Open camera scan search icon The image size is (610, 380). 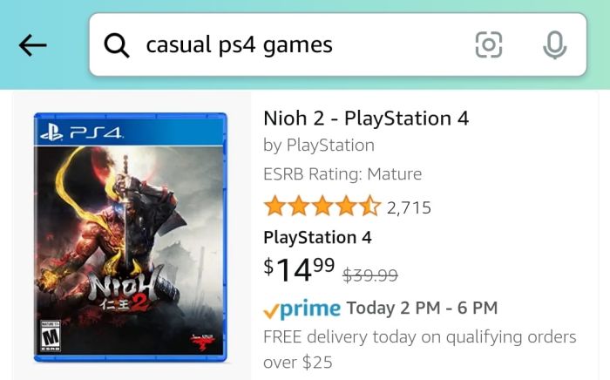[x=489, y=44]
